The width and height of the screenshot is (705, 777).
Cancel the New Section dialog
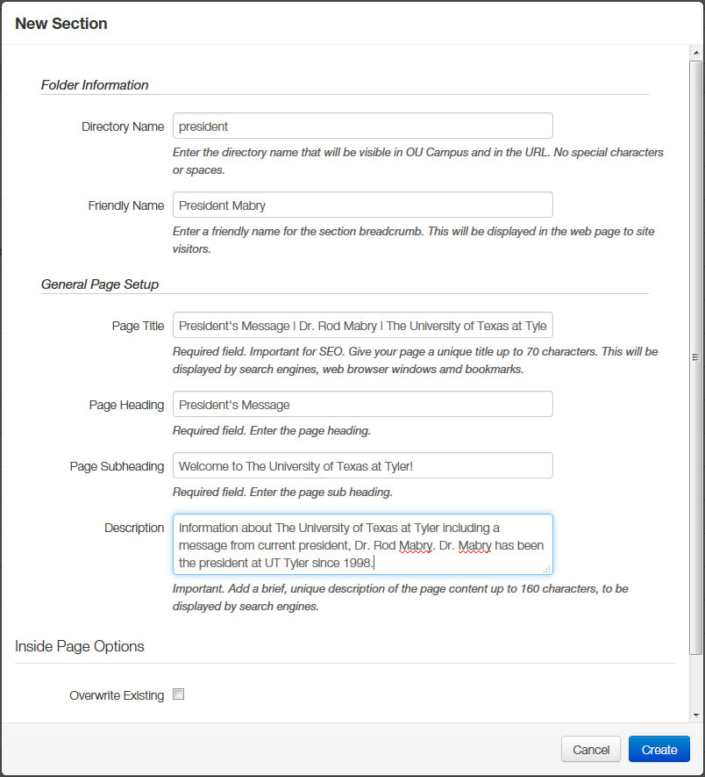[591, 749]
